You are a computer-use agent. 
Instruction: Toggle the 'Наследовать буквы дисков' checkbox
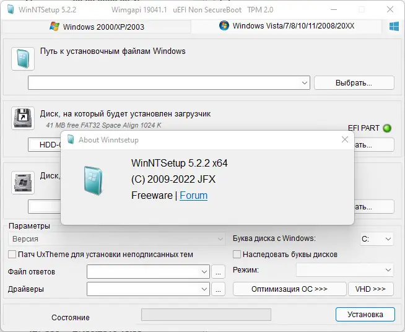pyautogui.click(x=237, y=255)
